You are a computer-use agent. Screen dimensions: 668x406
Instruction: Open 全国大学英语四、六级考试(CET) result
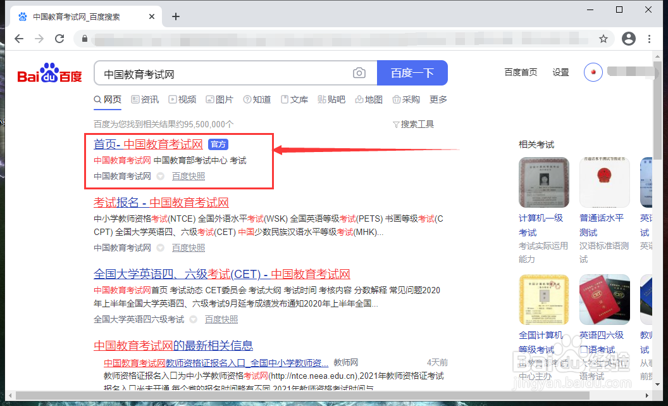click(222, 274)
